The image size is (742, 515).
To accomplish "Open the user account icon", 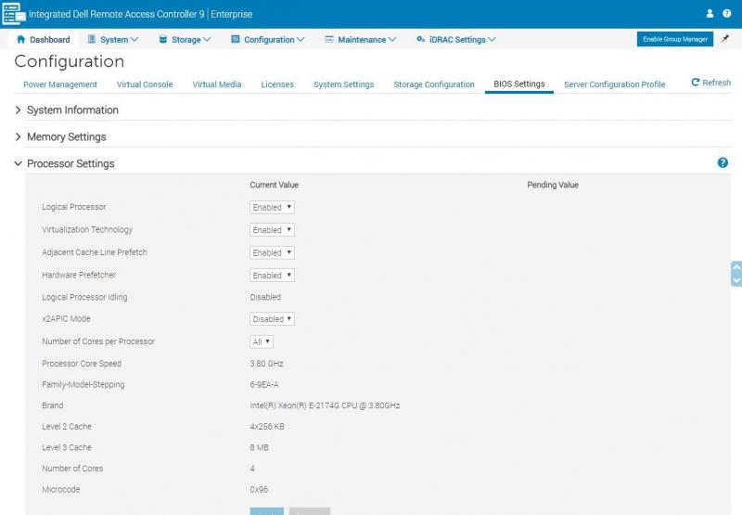I will 710,14.
